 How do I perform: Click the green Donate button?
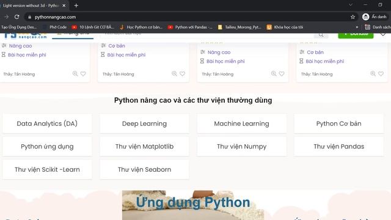pyautogui.click(x=356, y=35)
